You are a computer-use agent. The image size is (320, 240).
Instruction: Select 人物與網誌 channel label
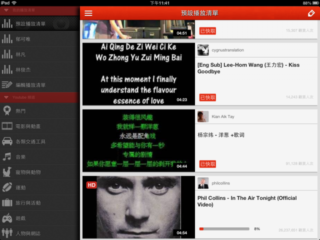[28, 233]
